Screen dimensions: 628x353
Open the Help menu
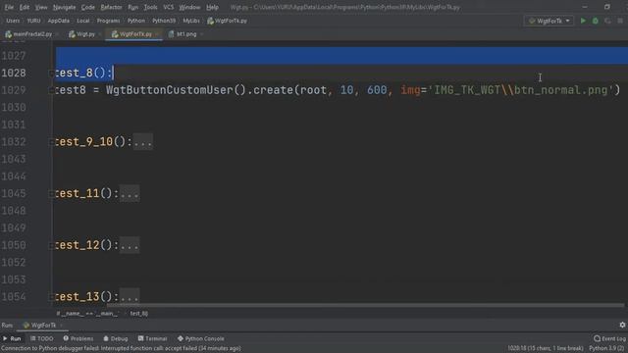point(212,7)
